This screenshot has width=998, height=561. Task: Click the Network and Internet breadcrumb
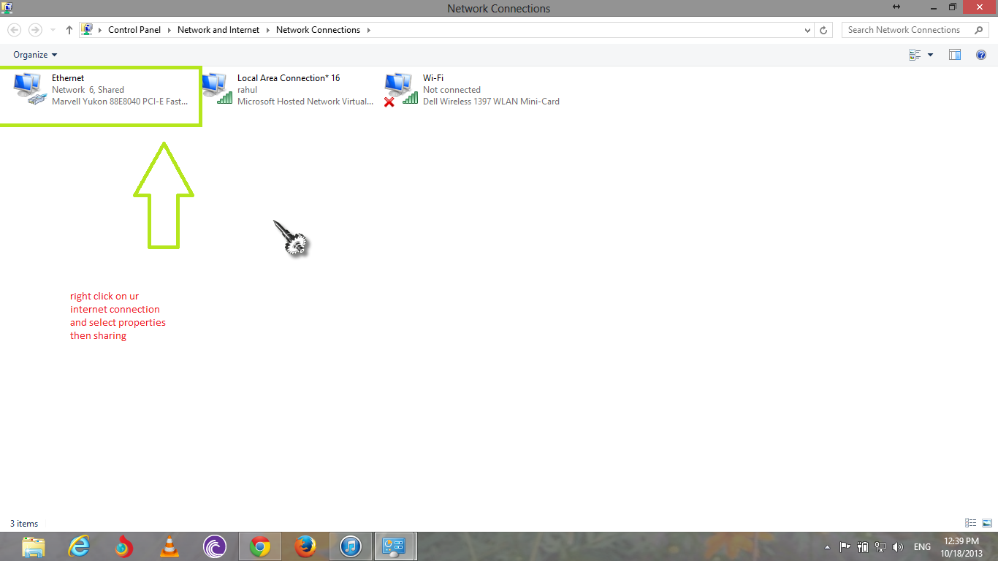coord(218,30)
